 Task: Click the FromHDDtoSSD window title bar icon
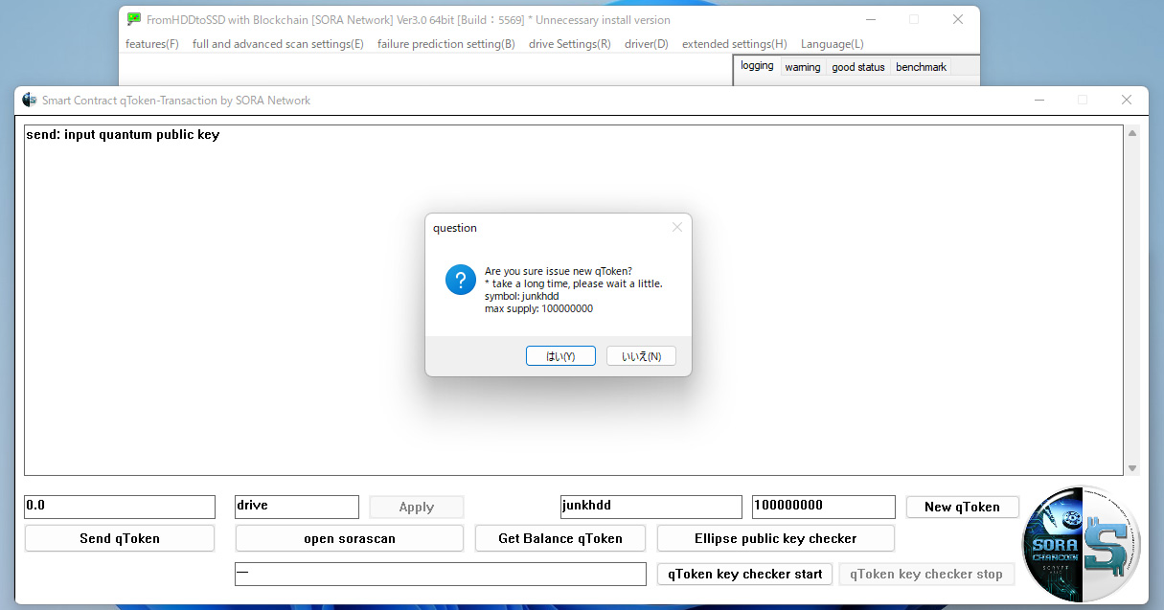(134, 19)
